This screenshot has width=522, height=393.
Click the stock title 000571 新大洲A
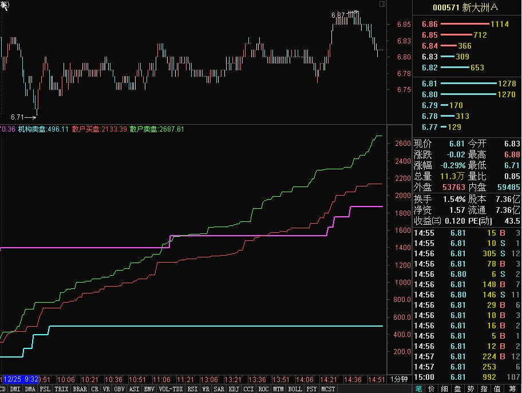[x=465, y=7]
